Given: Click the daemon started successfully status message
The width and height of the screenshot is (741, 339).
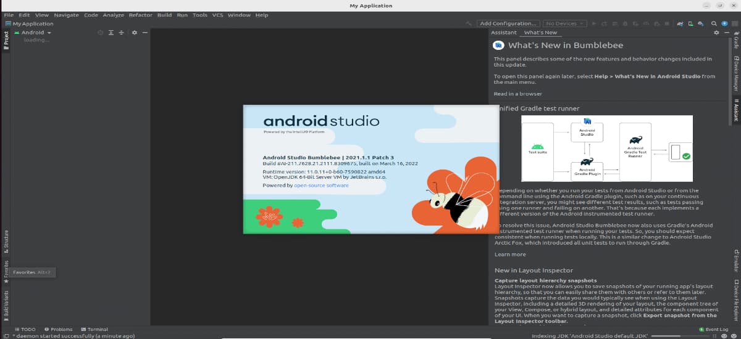Looking at the screenshot, I should (x=73, y=336).
